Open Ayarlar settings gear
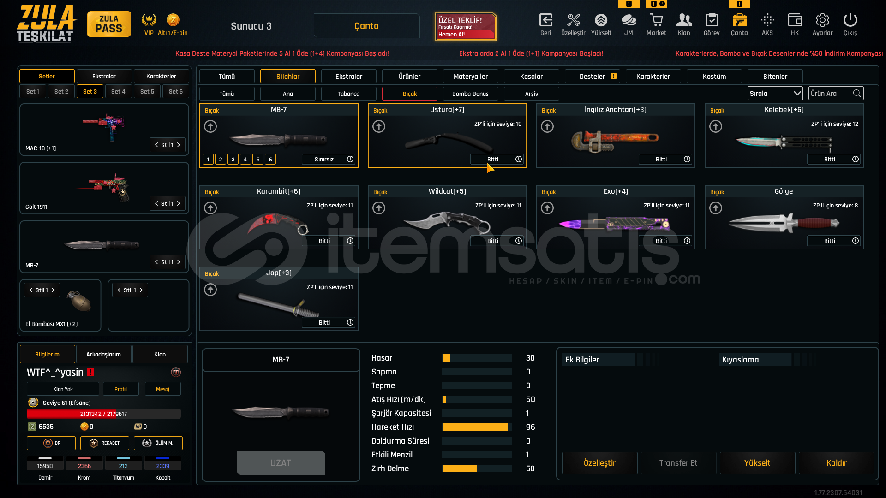 coord(822,20)
